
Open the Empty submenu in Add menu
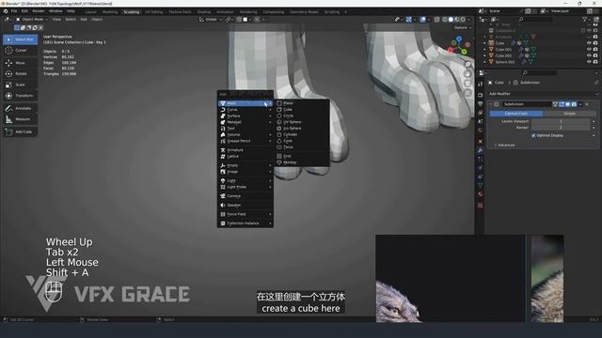click(x=246, y=165)
